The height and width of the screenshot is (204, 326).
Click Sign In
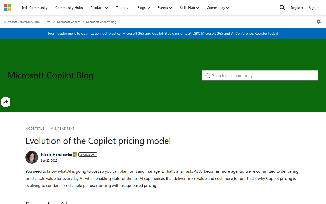pos(314,8)
